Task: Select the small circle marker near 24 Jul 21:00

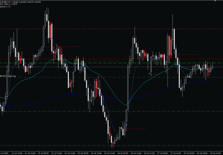Action: pyautogui.click(x=149, y=74)
